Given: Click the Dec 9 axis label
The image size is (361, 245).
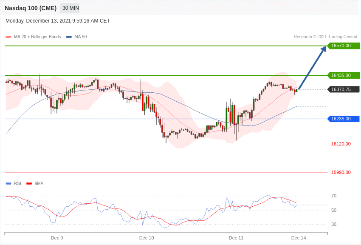Looking at the screenshot, I should click(x=57, y=238).
